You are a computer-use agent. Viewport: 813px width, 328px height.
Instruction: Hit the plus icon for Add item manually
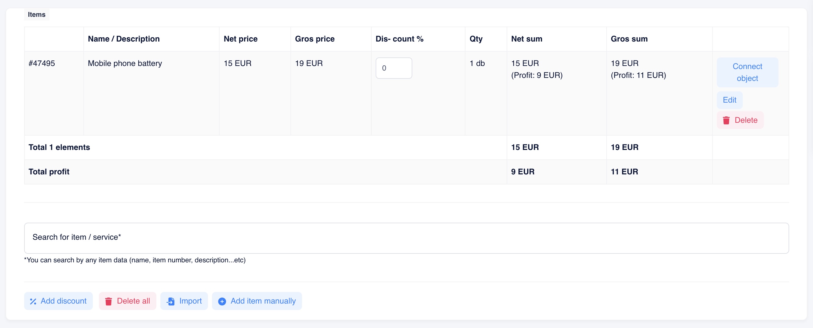point(222,301)
